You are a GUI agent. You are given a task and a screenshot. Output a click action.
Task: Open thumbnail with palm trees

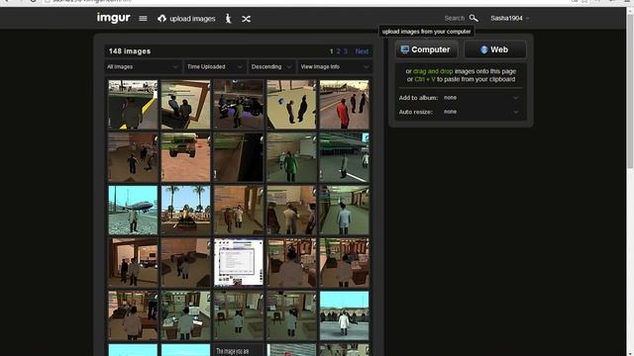coord(185,210)
